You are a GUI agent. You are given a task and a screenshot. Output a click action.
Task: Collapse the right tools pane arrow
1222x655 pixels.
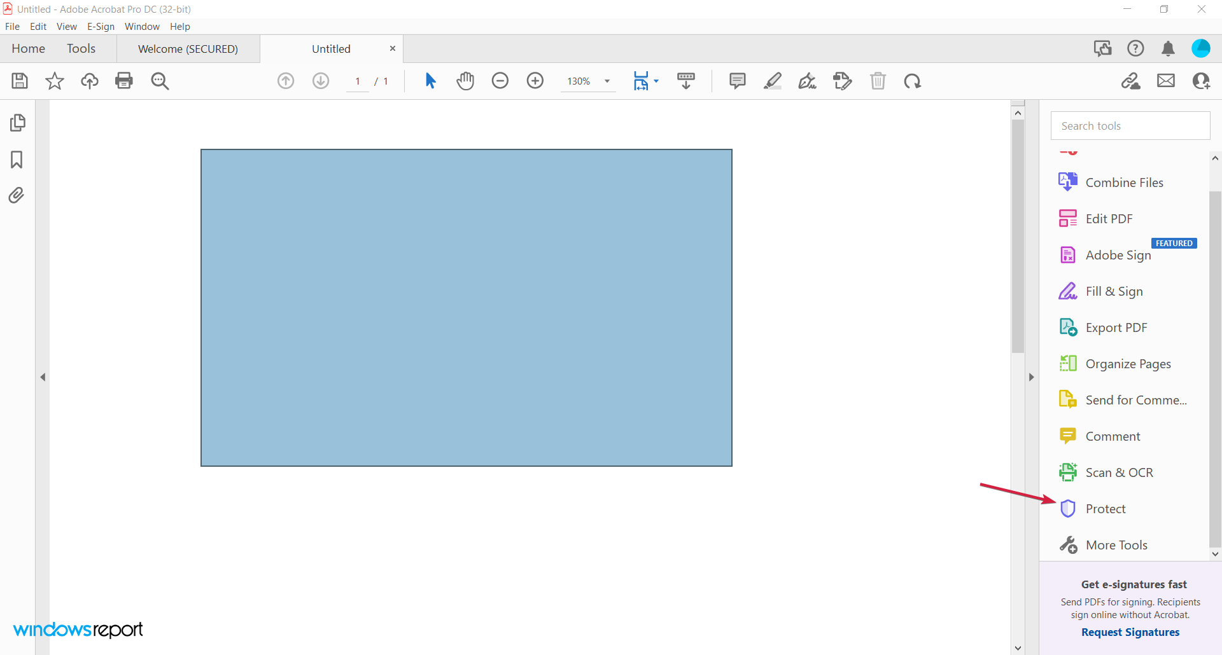[x=1032, y=377]
